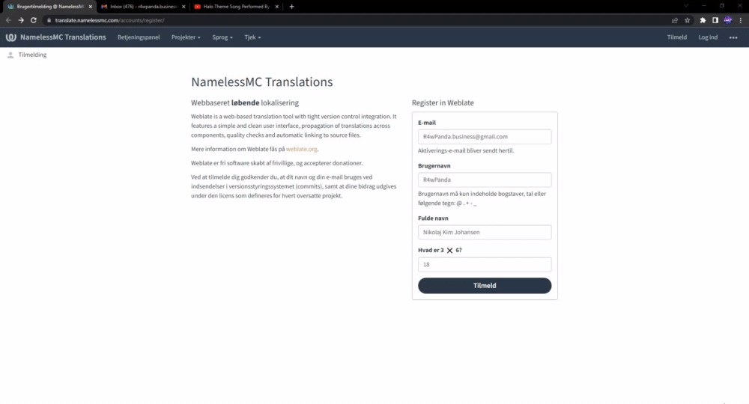Screen dimensions: 749x404
Task: Click the captcha answer field showing 18
Action: coord(485,265)
